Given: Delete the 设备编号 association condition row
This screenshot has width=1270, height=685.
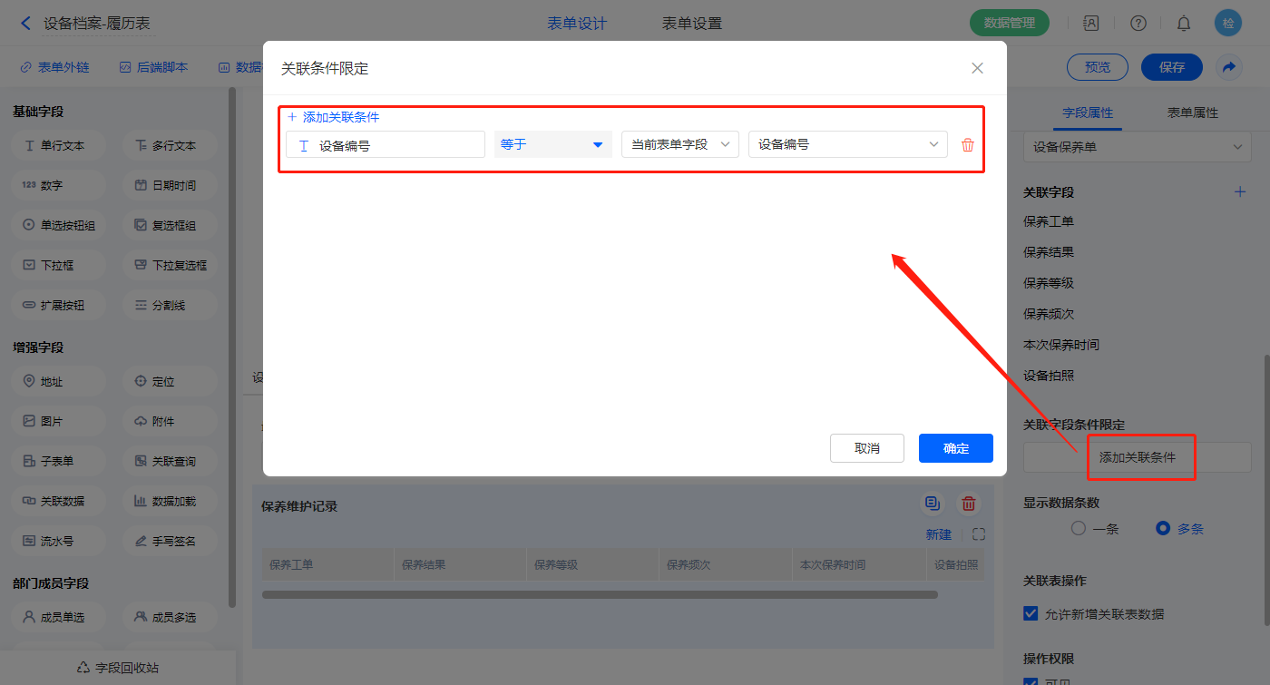Looking at the screenshot, I should 967,145.
